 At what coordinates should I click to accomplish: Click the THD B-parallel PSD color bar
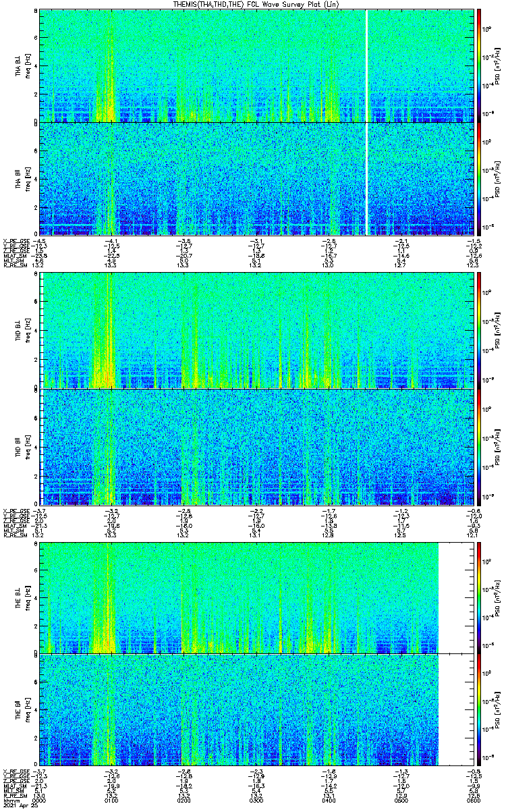(479, 447)
